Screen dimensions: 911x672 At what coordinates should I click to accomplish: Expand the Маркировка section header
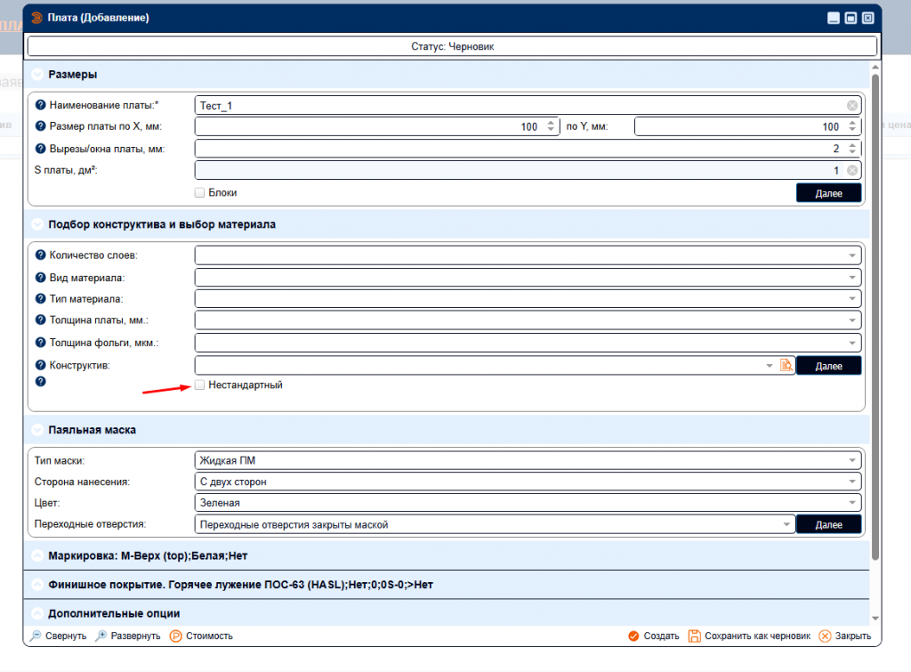point(37,555)
